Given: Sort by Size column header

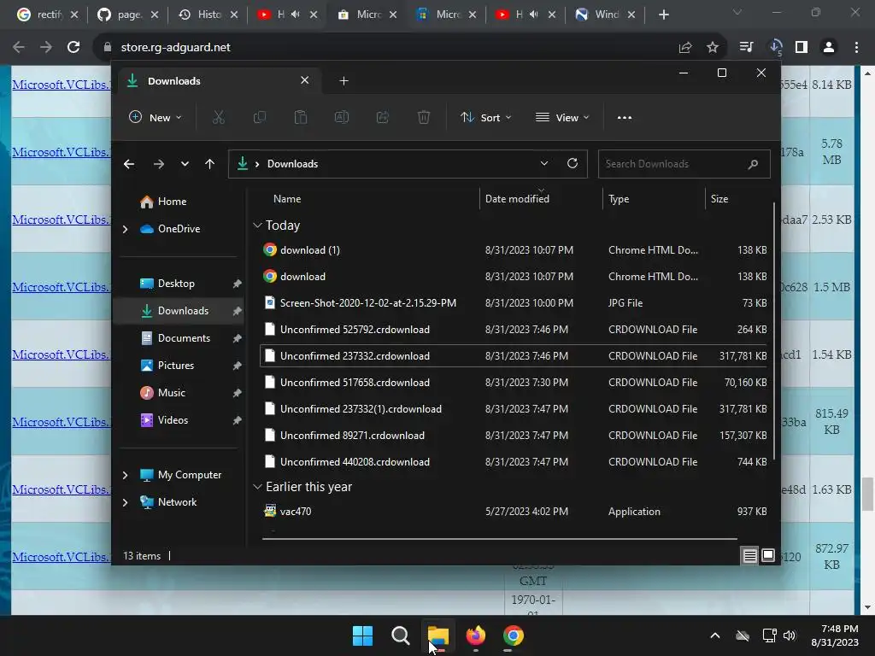Looking at the screenshot, I should tap(719, 198).
